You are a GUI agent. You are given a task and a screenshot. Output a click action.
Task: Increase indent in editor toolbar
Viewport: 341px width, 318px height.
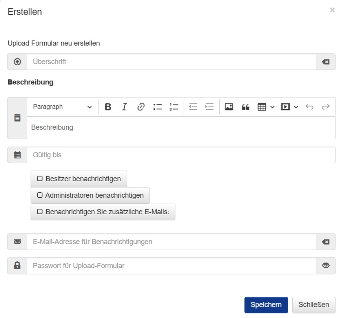click(210, 107)
